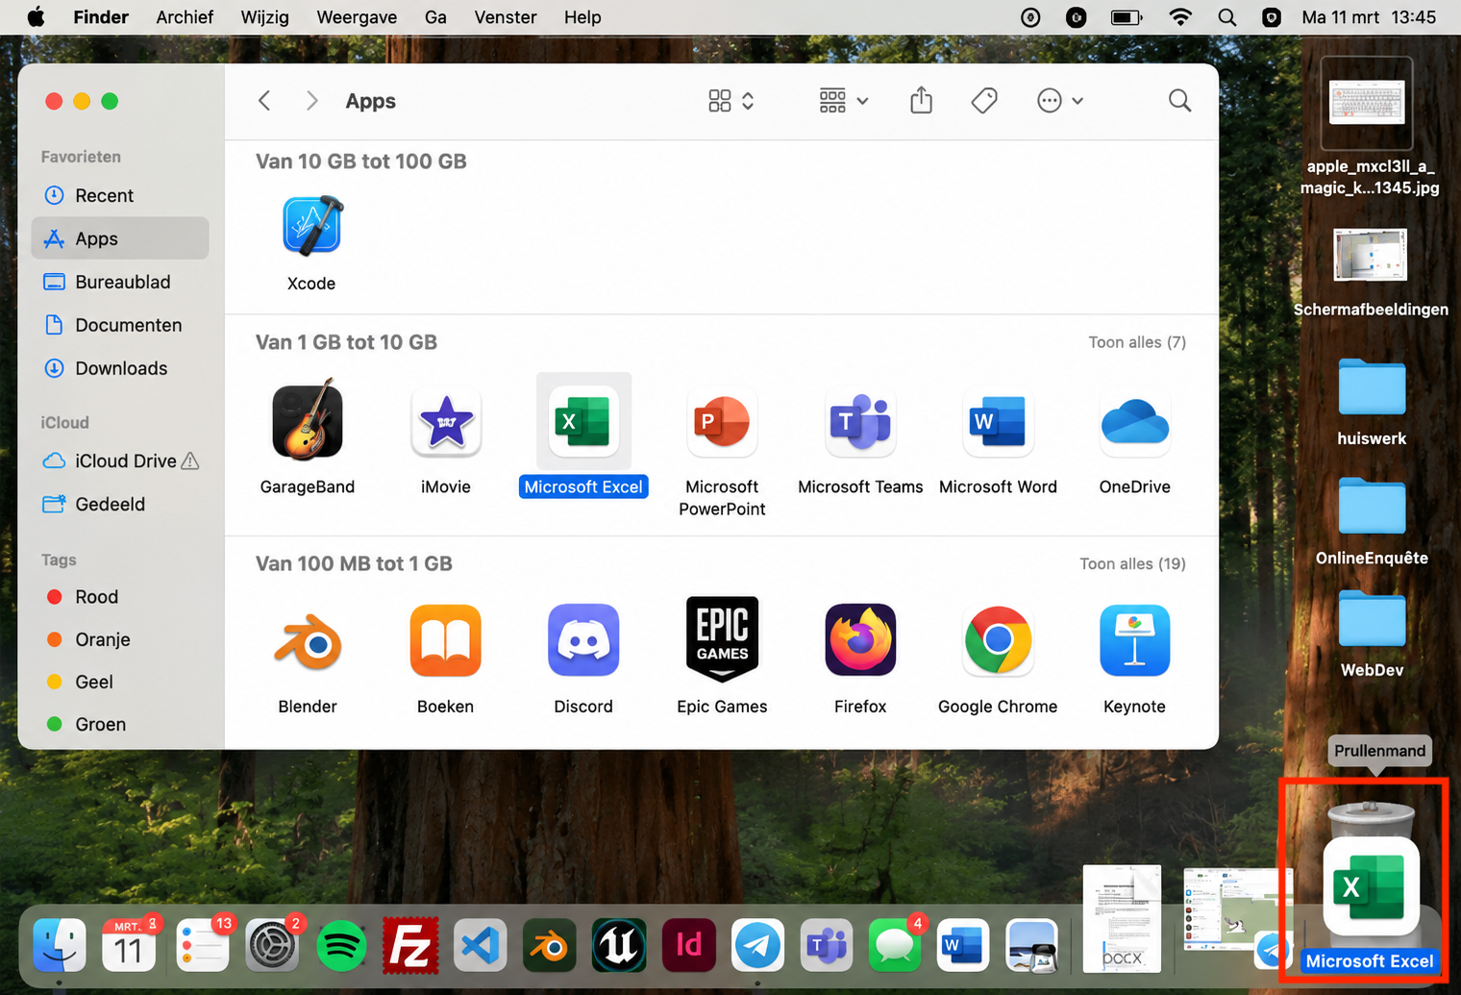Select the Microsoft PowerPoint app icon

722,421
